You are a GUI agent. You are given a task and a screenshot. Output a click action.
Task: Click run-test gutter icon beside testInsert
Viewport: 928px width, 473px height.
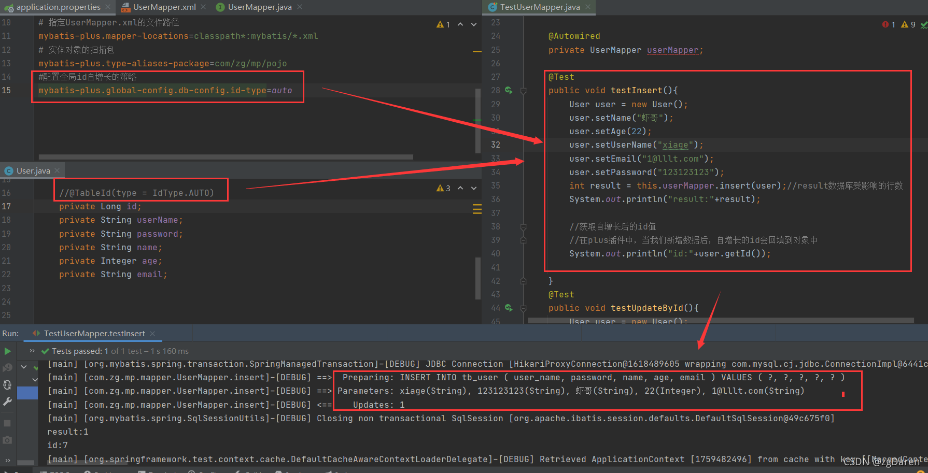(509, 90)
